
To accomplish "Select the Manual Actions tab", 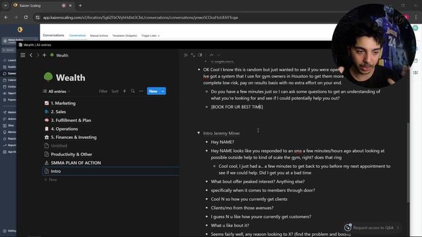I will [x=99, y=36].
